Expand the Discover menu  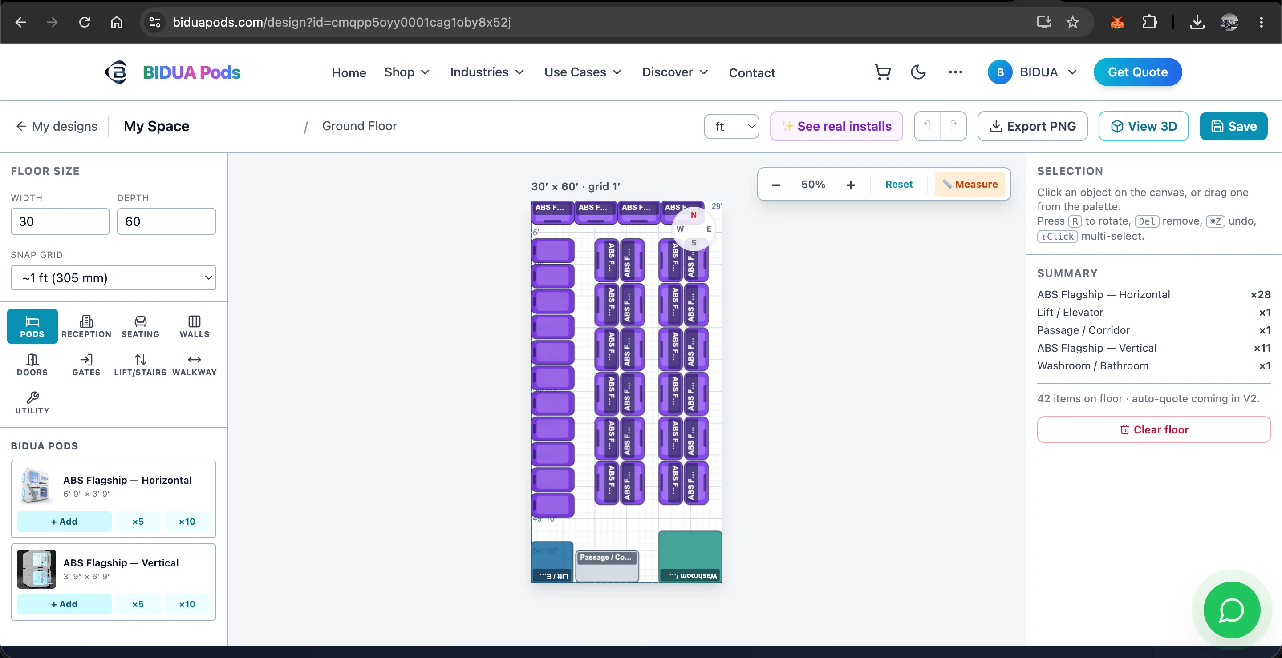[675, 72]
